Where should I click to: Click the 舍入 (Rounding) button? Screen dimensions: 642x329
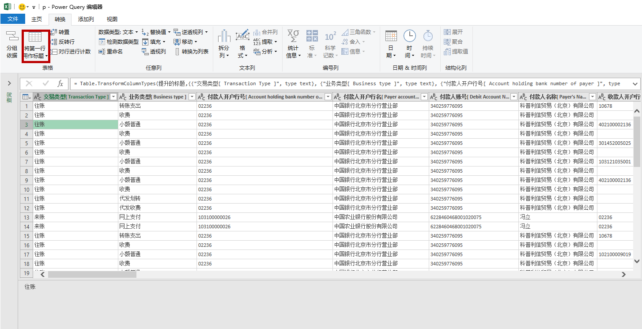click(353, 42)
